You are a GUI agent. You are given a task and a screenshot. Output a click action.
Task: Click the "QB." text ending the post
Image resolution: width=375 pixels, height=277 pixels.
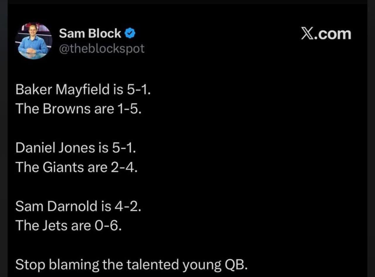pyautogui.click(x=236, y=265)
